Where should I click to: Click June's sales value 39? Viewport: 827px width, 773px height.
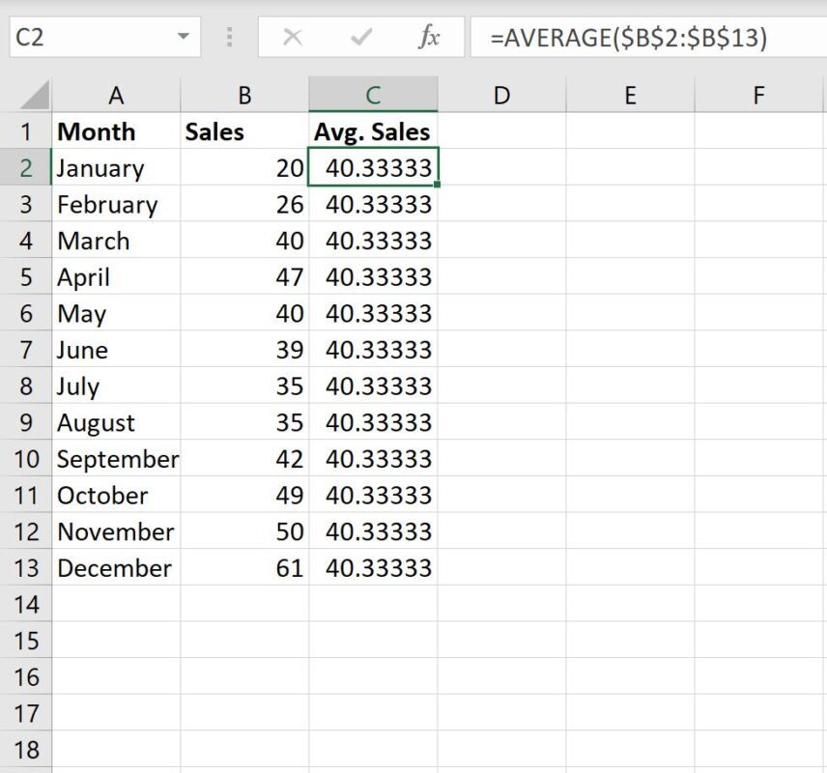pos(244,350)
